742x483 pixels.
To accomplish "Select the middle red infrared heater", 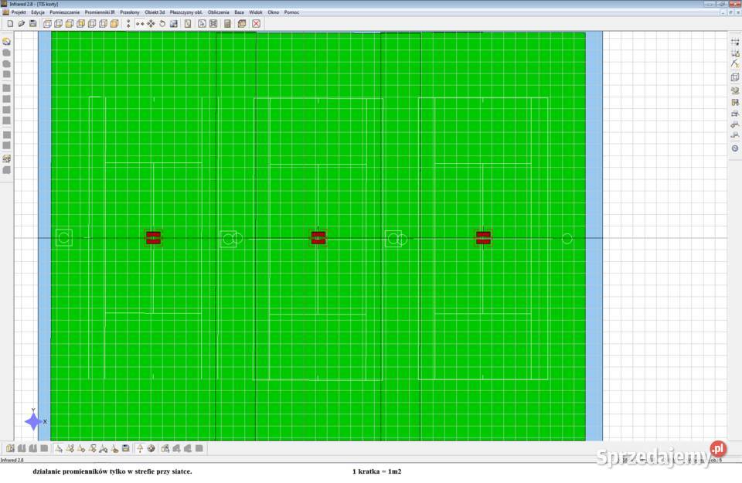I will pos(318,237).
